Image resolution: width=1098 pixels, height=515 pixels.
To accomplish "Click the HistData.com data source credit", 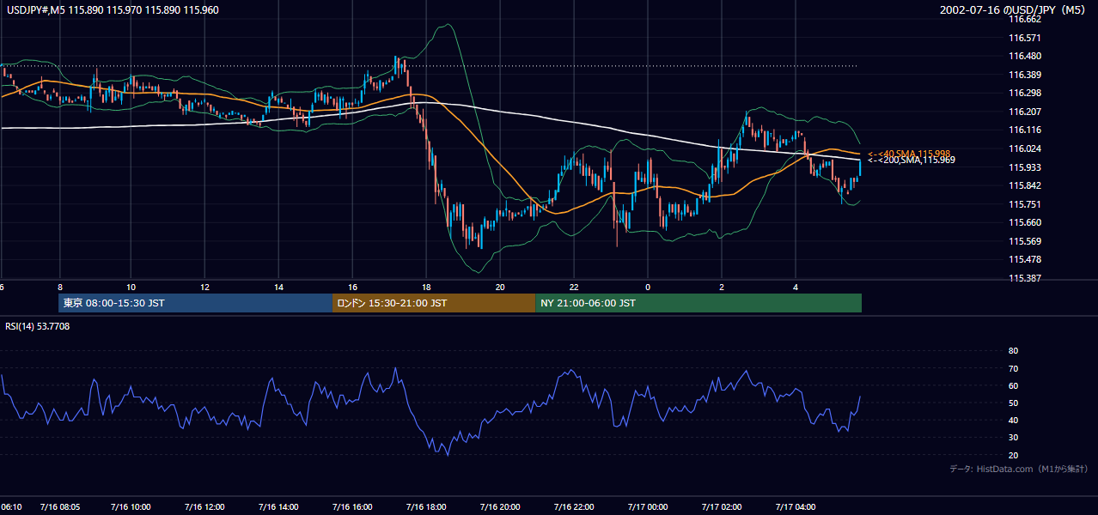I will [x=1019, y=470].
